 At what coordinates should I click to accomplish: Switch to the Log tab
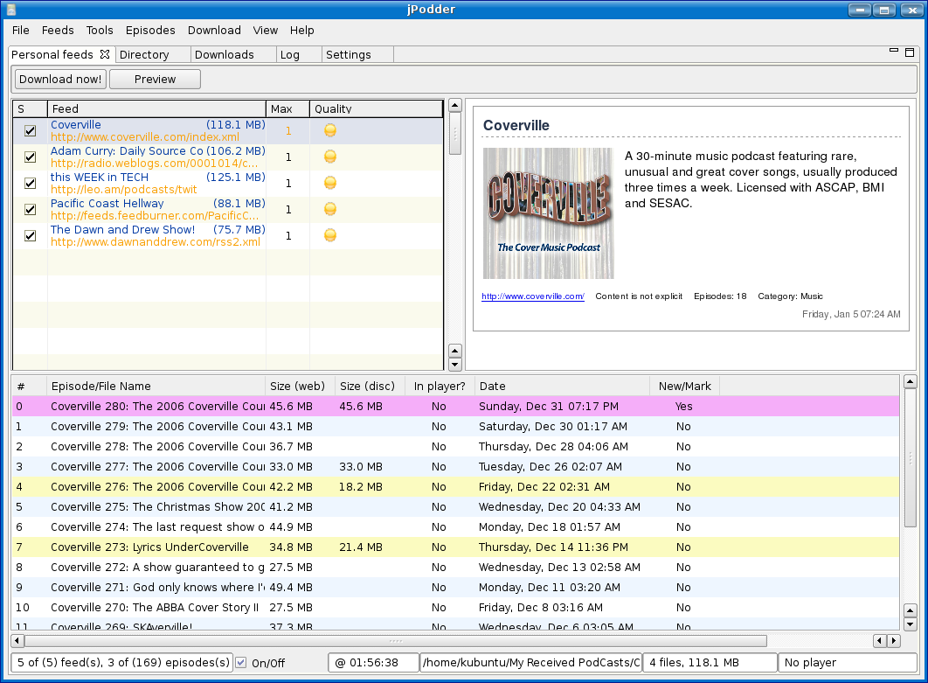299,54
